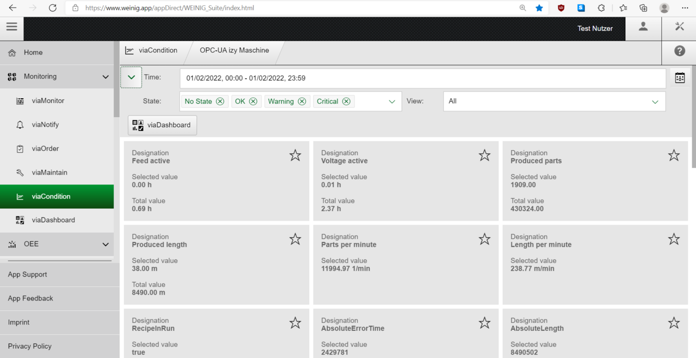Collapse the Monitoring section chevron
Image resolution: width=696 pixels, height=358 pixels.
(105, 77)
